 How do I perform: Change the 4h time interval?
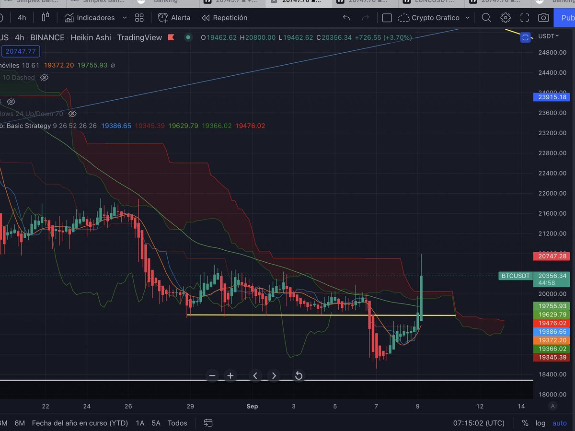22,18
